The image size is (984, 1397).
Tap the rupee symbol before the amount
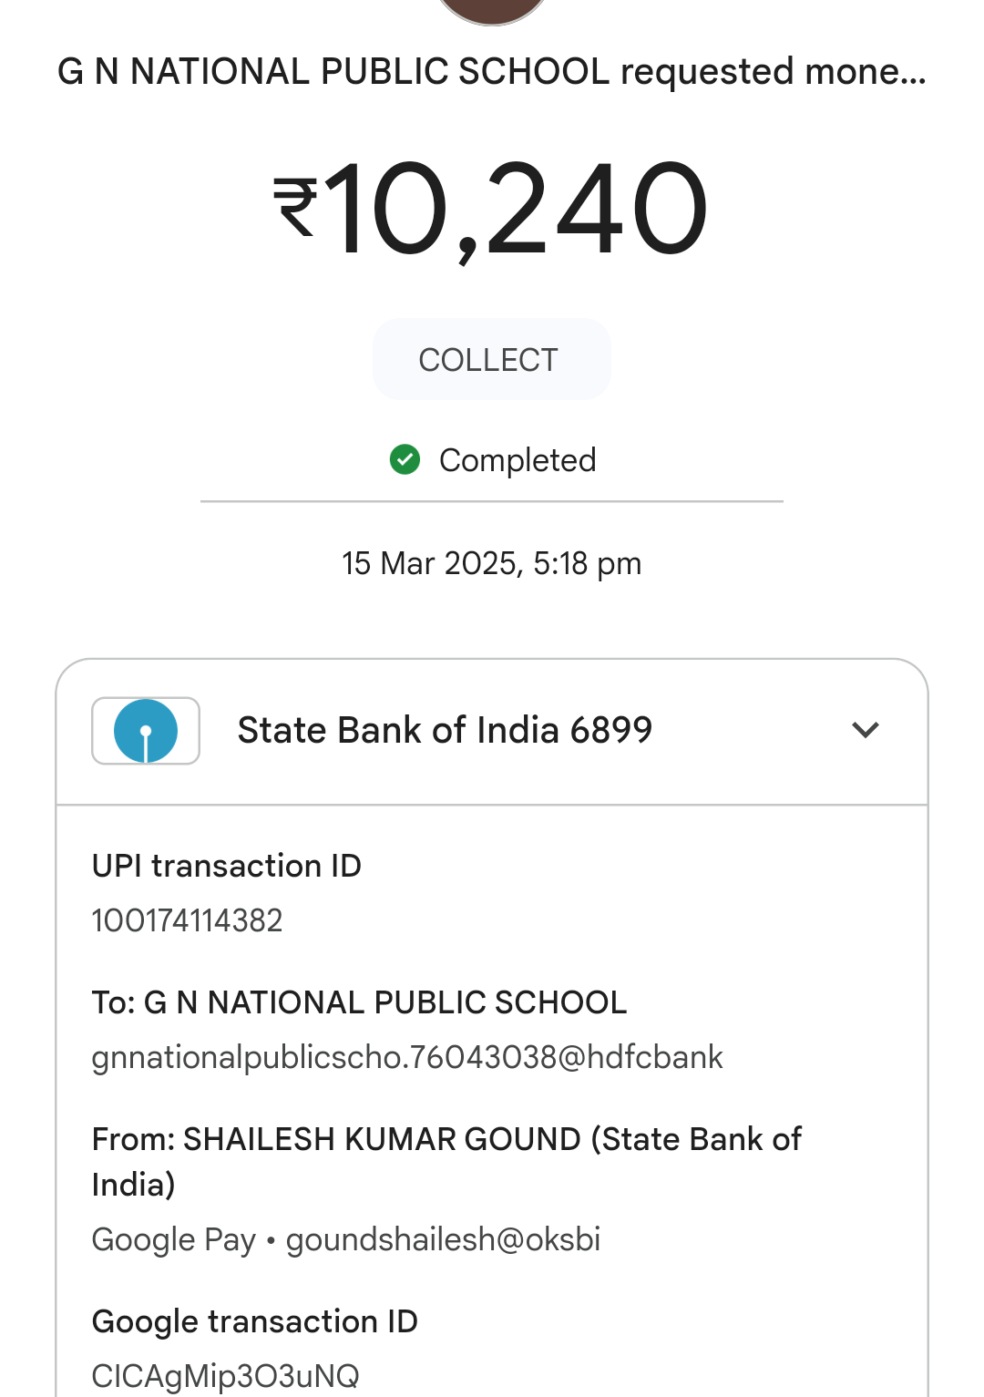[295, 207]
